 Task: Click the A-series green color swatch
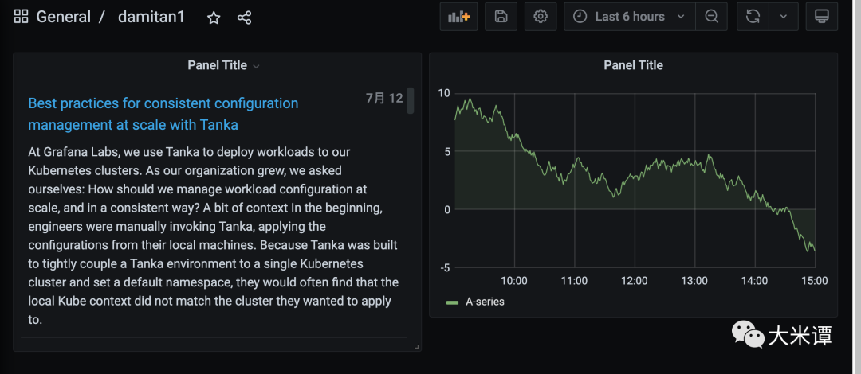pos(453,302)
